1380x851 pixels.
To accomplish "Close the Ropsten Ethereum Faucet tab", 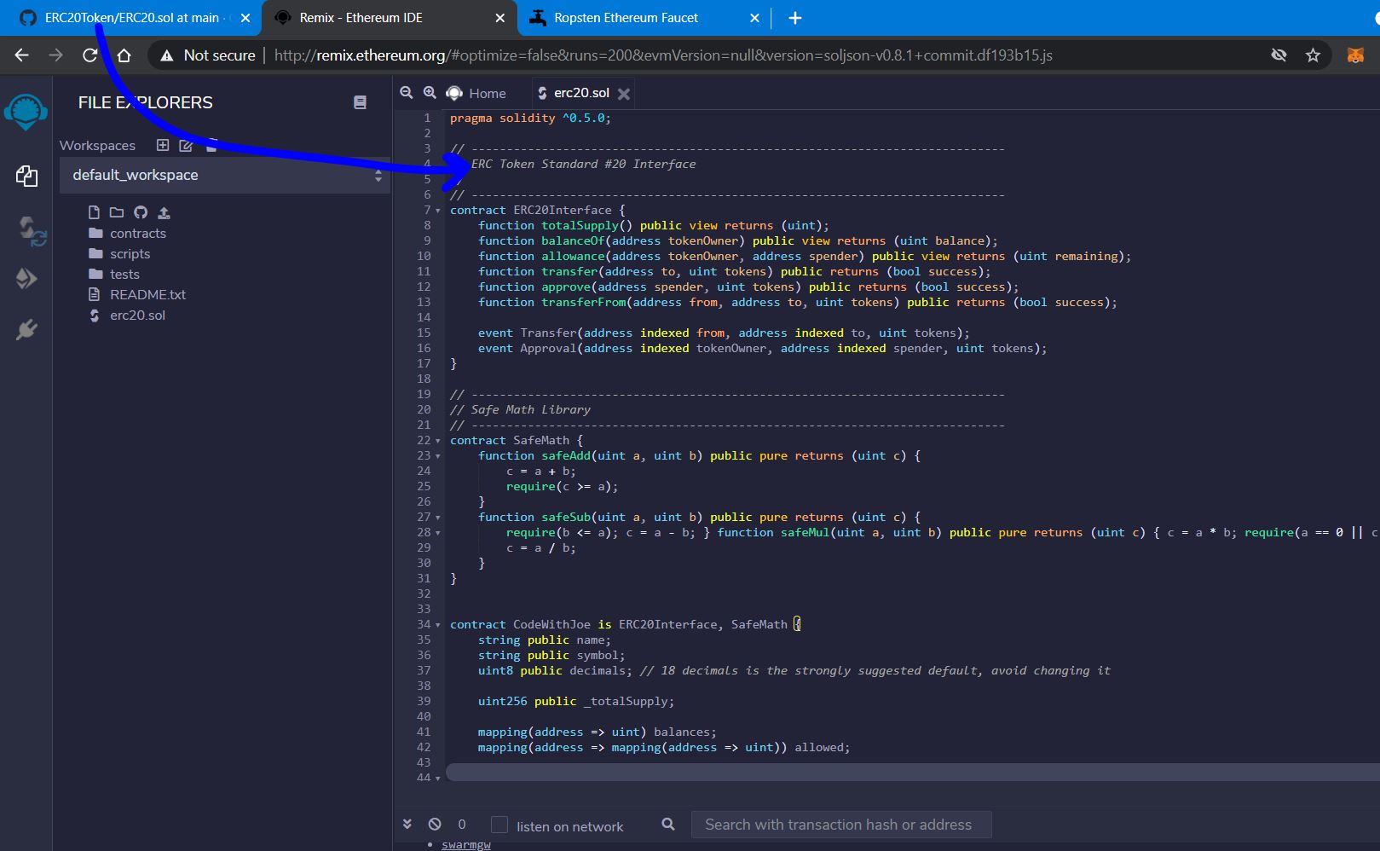I will [754, 18].
